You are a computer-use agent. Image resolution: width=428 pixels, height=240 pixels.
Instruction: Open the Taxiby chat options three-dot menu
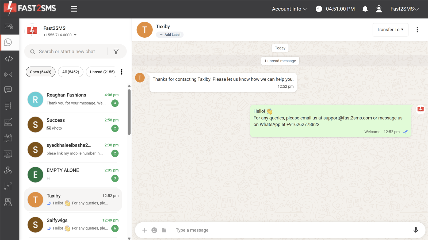pos(417,30)
